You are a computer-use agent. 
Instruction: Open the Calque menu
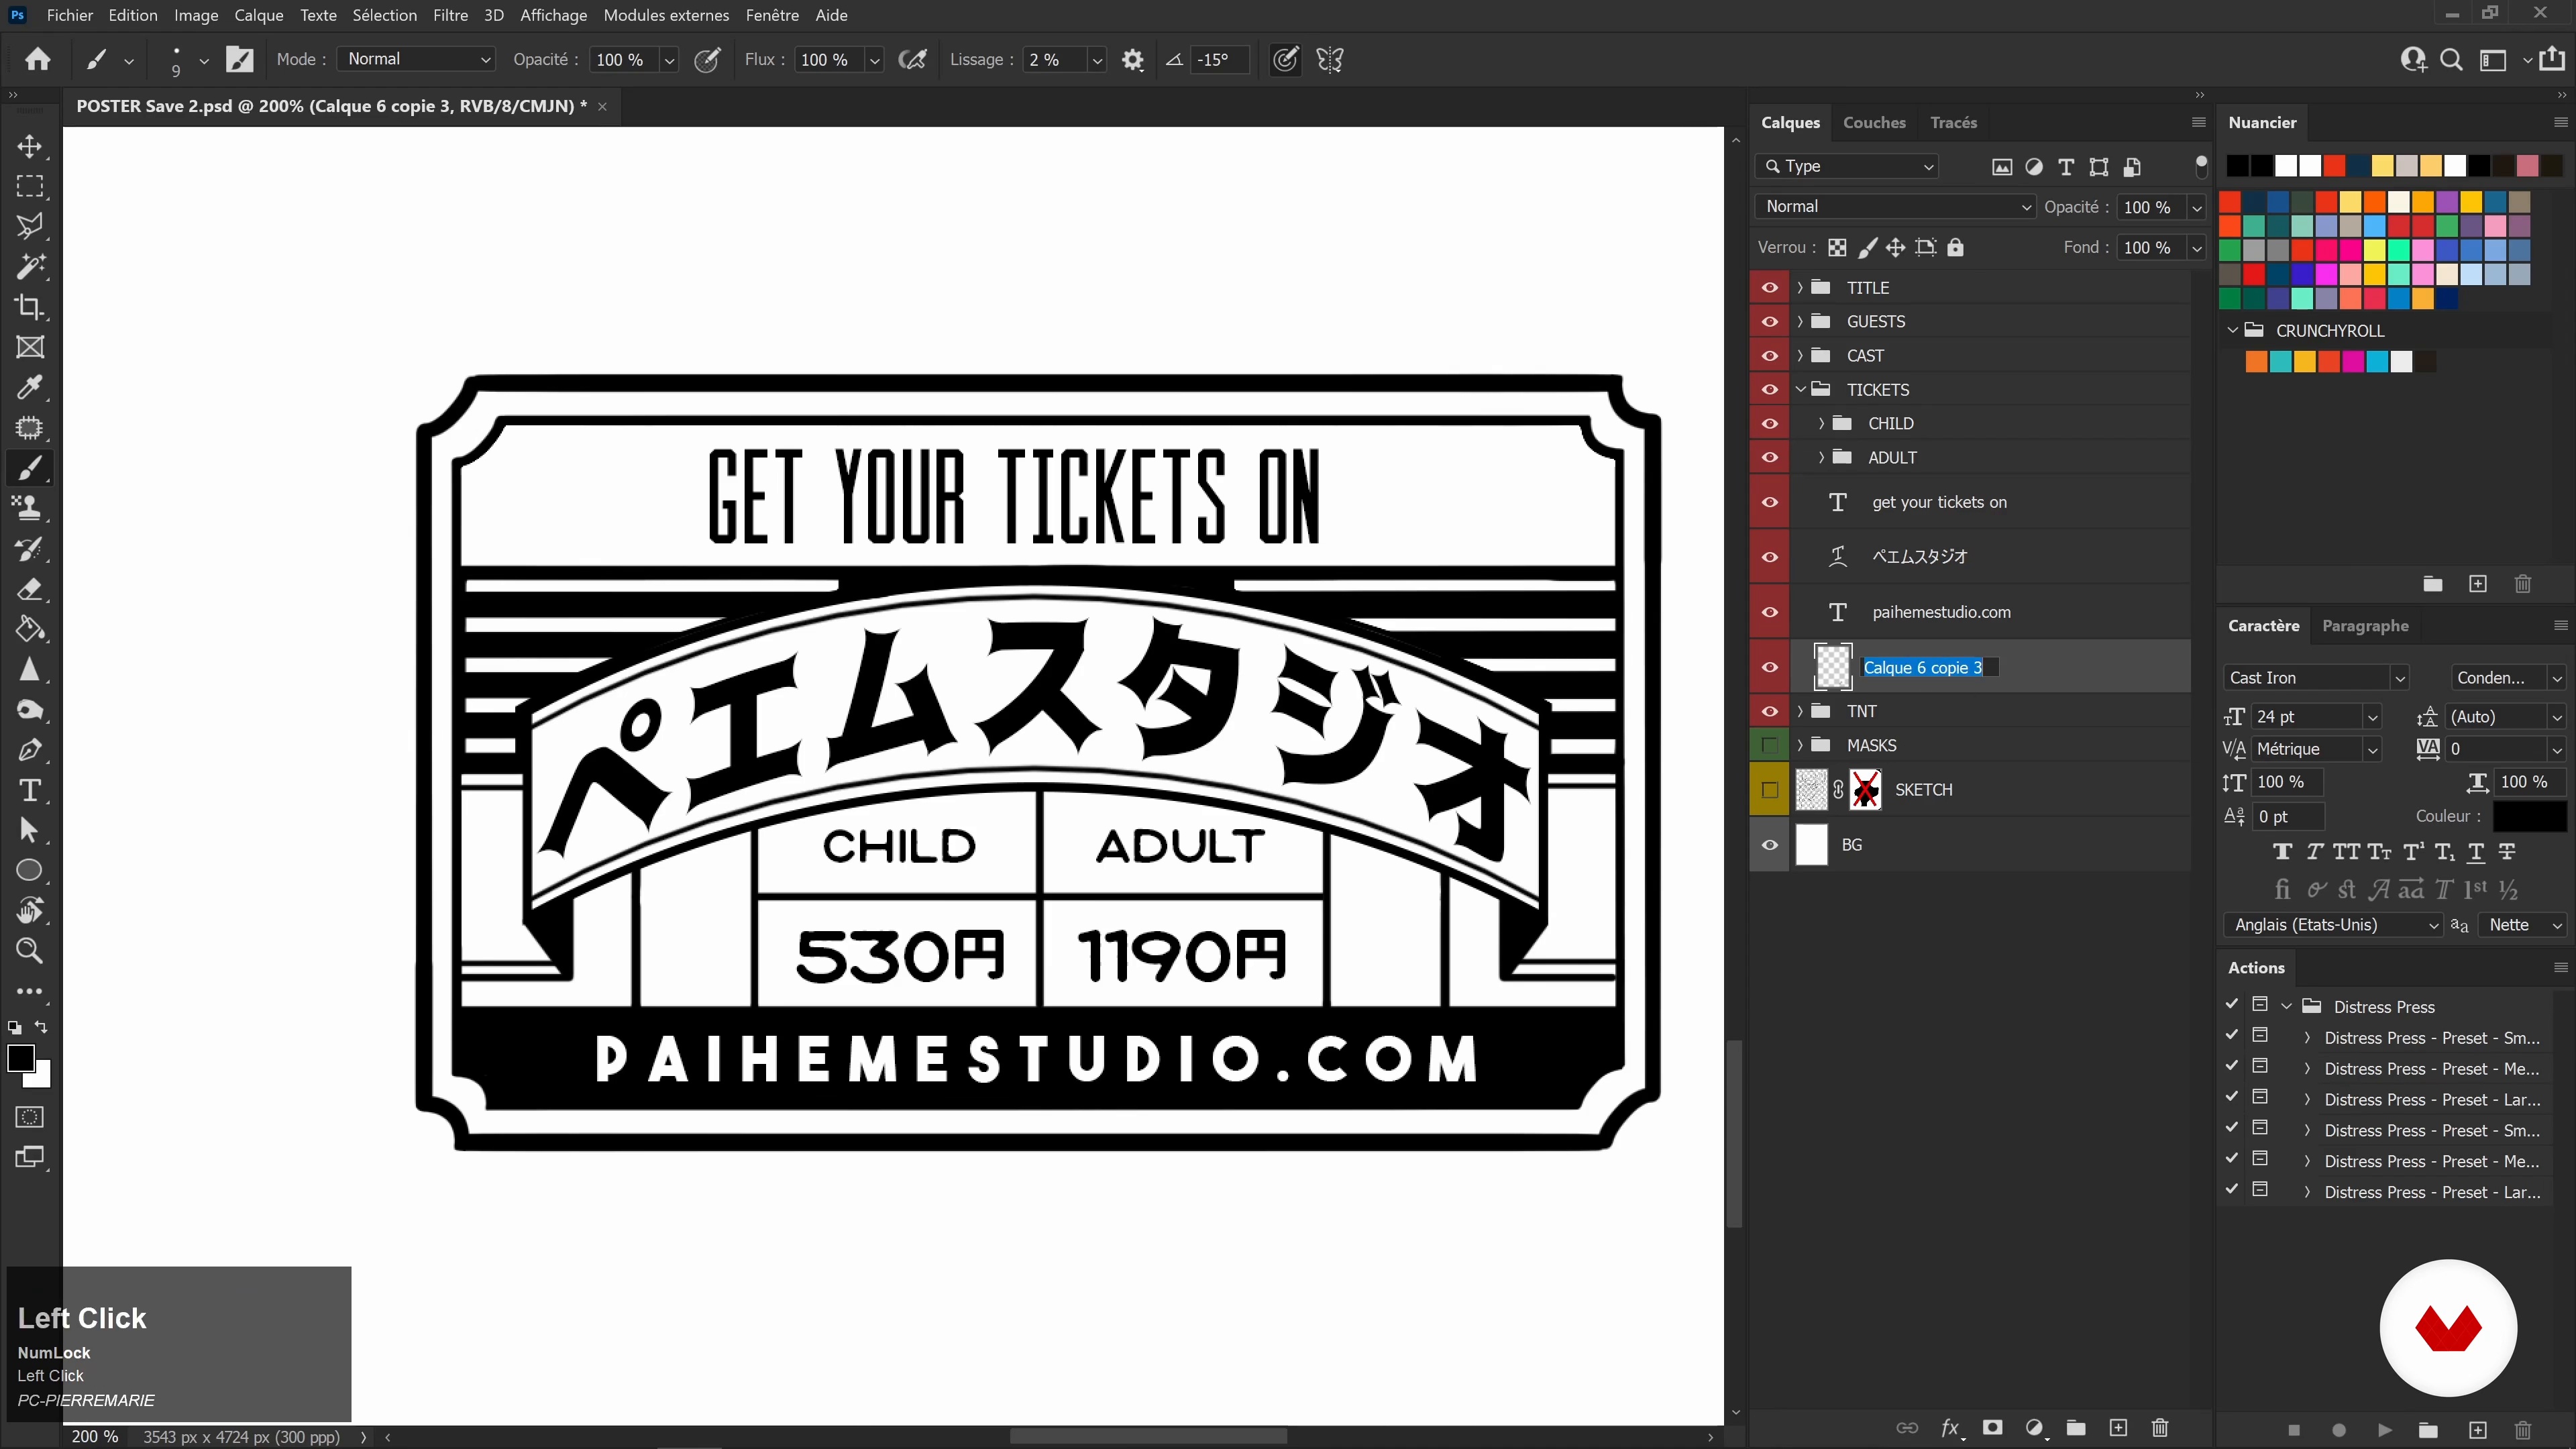point(259,15)
